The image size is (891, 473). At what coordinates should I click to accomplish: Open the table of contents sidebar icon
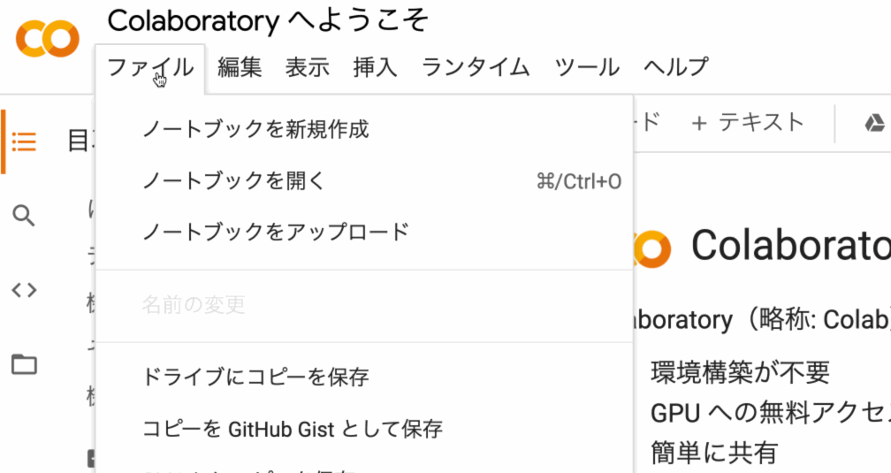[x=24, y=141]
